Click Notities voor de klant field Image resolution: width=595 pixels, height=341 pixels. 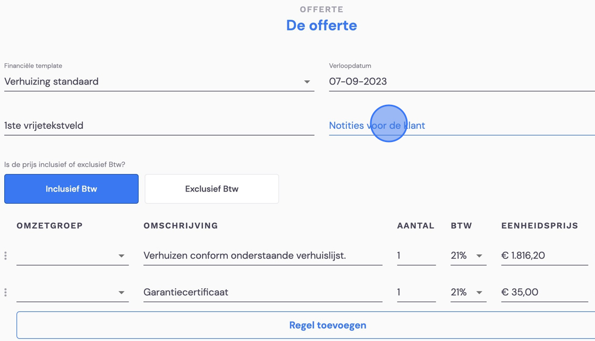click(x=462, y=126)
